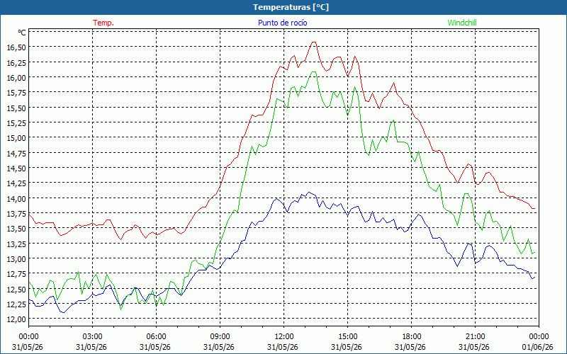Click the 12,50 y-axis value
The width and height of the screenshot is (567, 354).
(16, 289)
